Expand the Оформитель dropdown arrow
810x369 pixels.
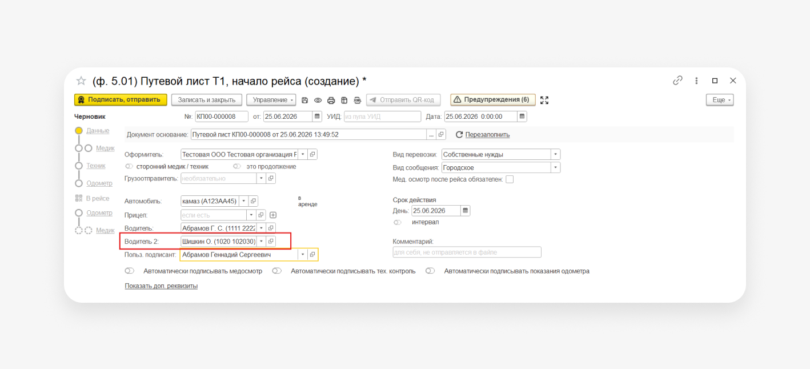coord(303,154)
